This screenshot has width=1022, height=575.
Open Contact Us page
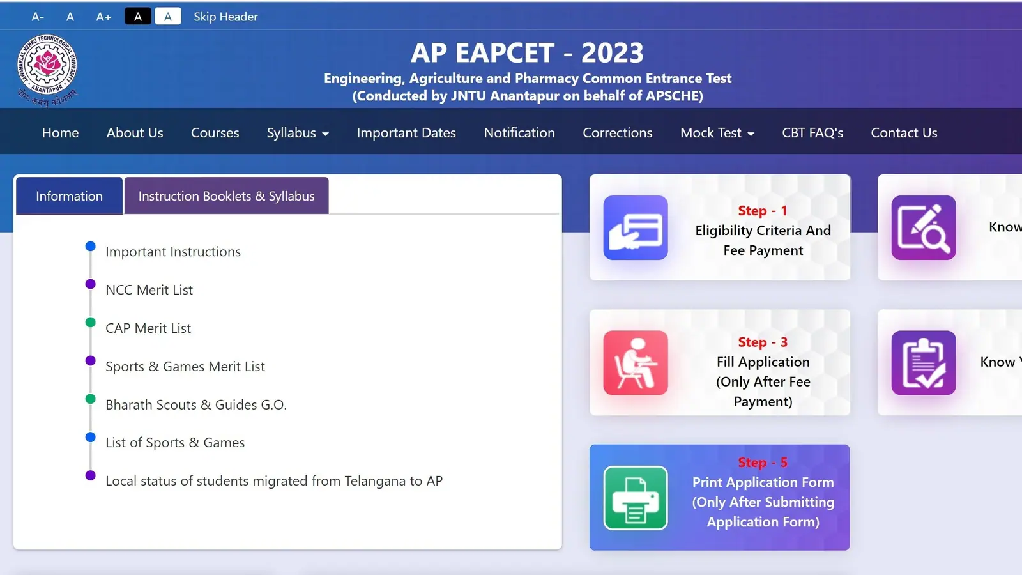(904, 133)
